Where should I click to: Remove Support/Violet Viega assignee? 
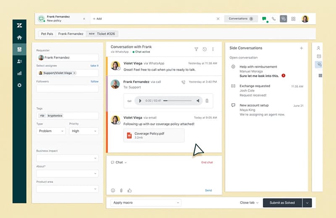tap(74, 73)
